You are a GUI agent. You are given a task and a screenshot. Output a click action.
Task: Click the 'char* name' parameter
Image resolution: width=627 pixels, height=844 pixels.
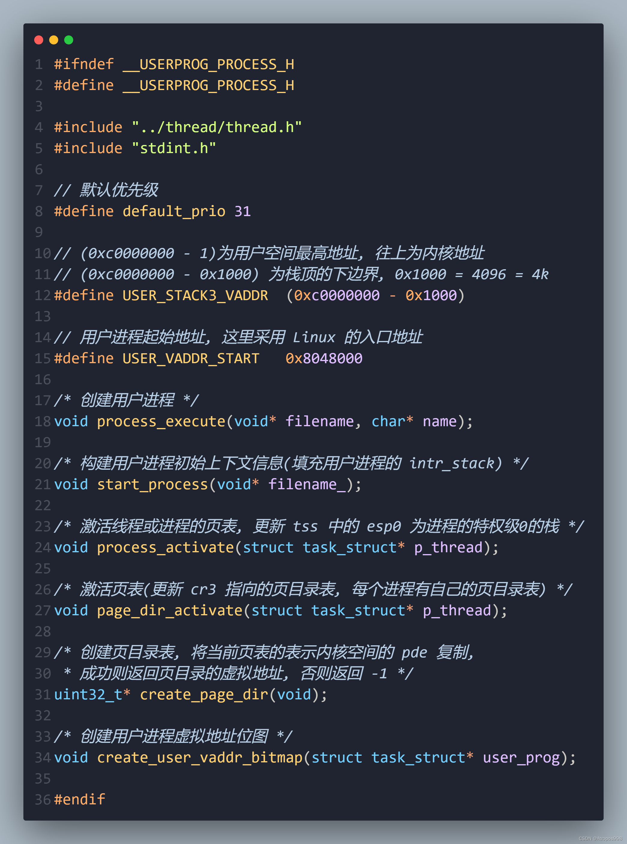coord(414,421)
